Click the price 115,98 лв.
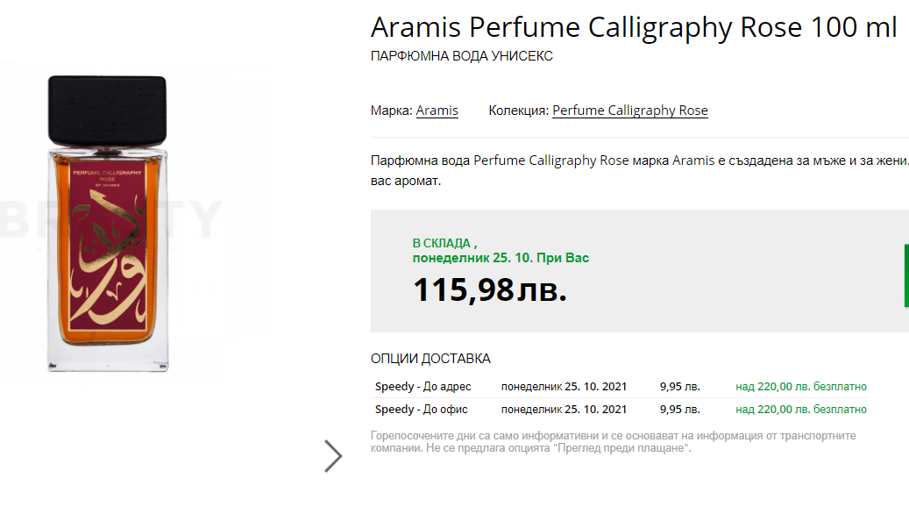The height and width of the screenshot is (514, 909). [x=489, y=289]
